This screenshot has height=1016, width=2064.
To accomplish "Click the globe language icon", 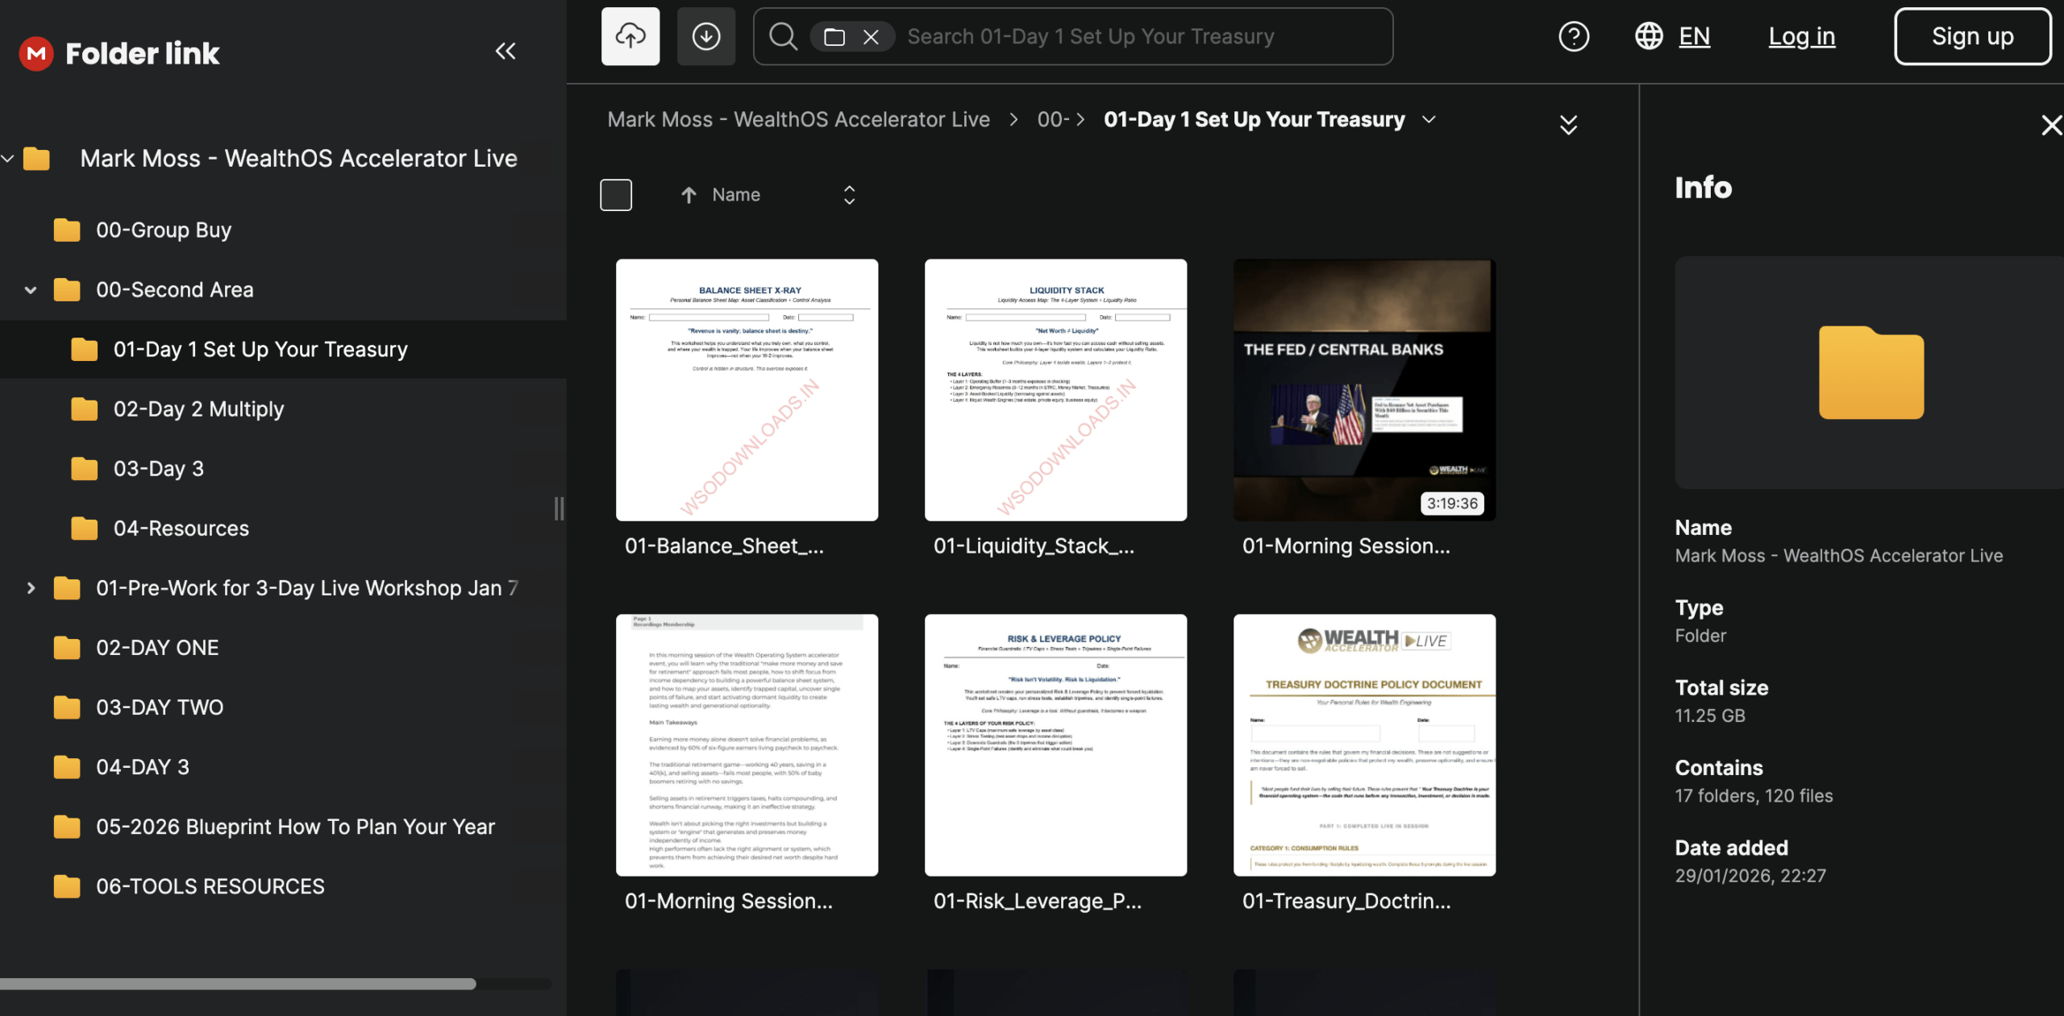I will tap(1649, 36).
